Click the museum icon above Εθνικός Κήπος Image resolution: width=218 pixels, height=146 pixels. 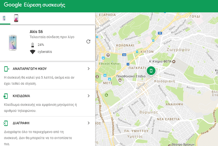click(x=108, y=55)
